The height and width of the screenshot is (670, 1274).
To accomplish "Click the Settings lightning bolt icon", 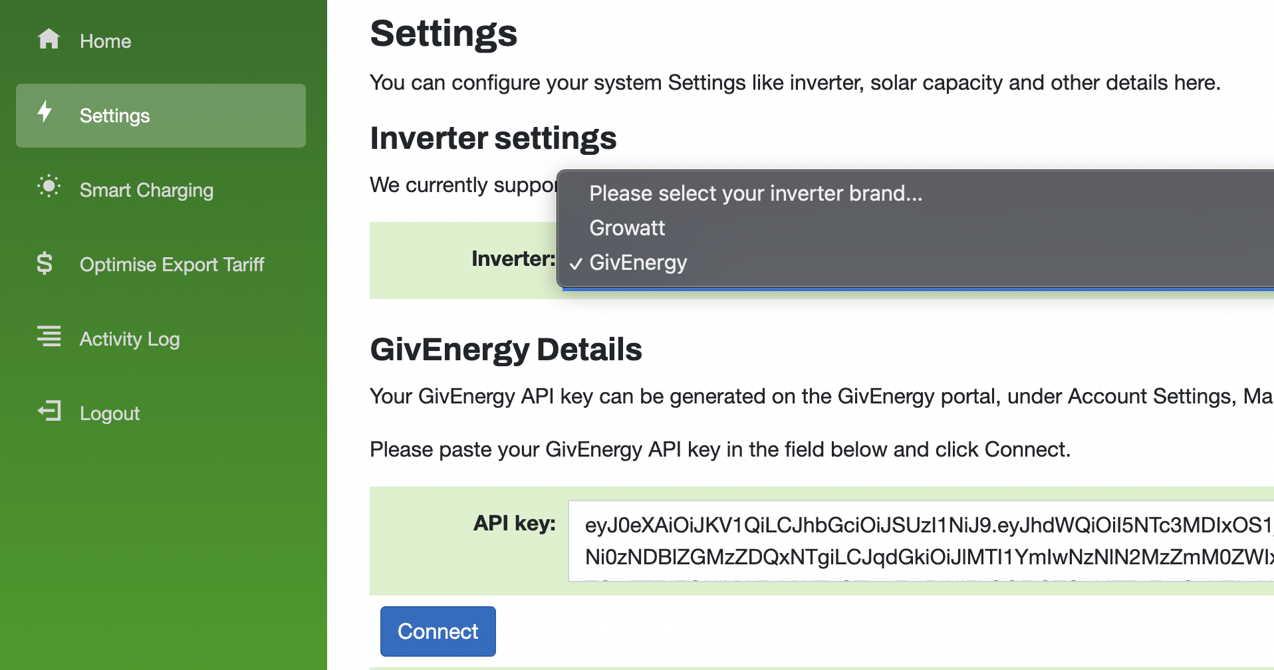I will [x=45, y=112].
